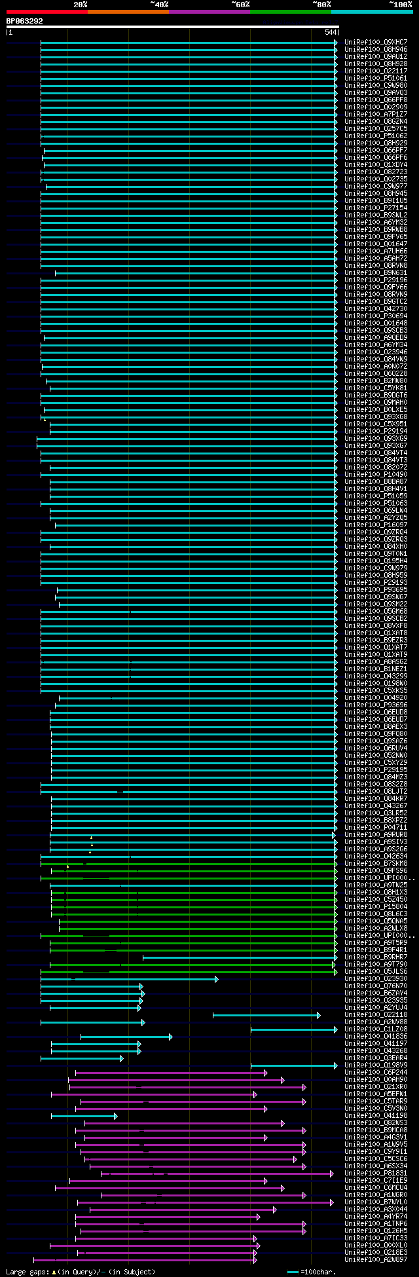The height and width of the screenshot is (1277, 419).
Task: Select the UniRef100_B7WYL0 label
Action: pos(376,1202)
